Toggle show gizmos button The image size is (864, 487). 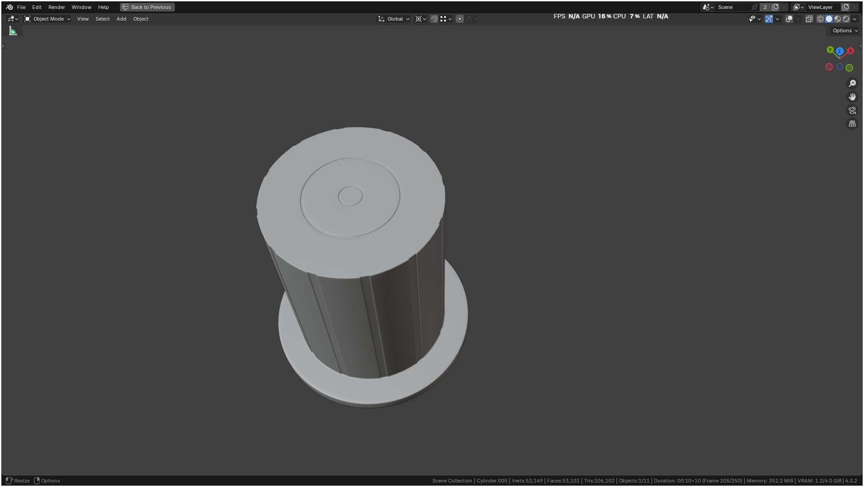click(769, 19)
